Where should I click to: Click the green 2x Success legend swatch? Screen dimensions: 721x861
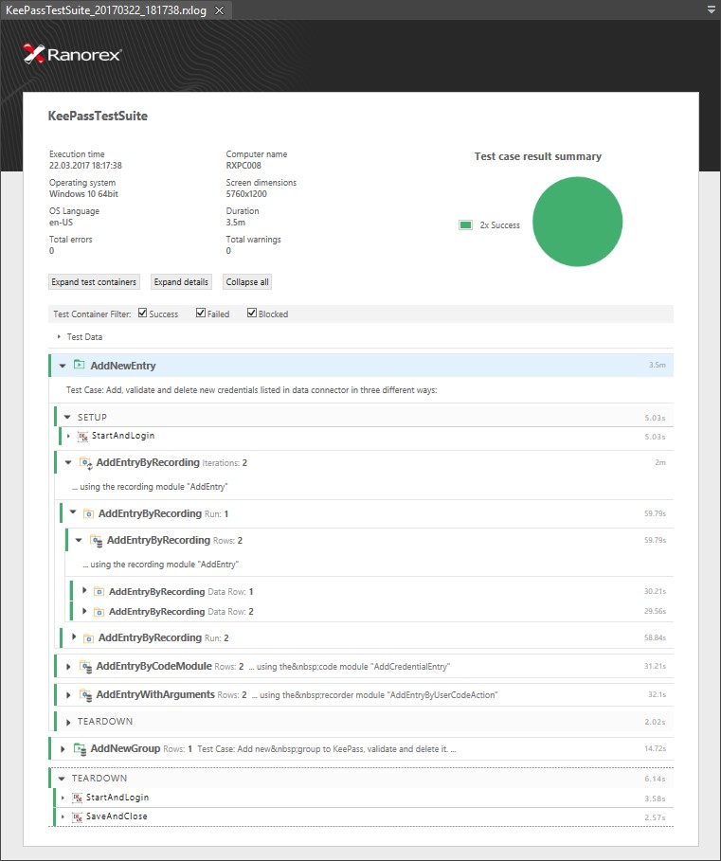465,224
